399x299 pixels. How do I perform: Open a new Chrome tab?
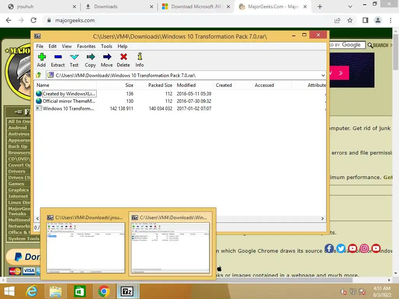pos(320,7)
